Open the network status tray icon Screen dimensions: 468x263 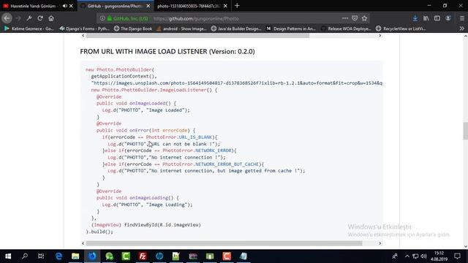(x=415, y=256)
